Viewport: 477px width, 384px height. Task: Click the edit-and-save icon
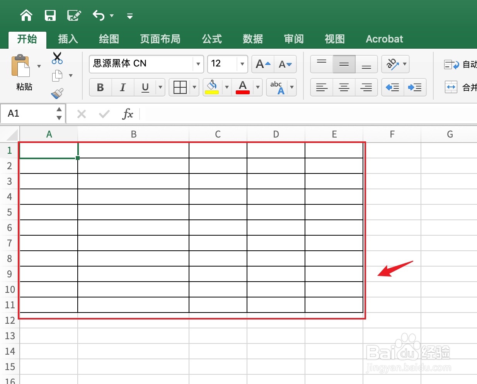(x=74, y=15)
